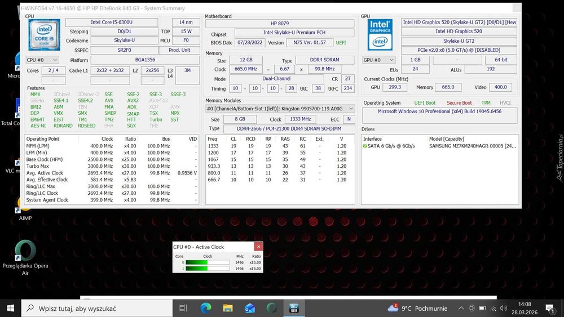Click the Core 1 clock bar
564x317 pixels.
(x=208, y=269)
